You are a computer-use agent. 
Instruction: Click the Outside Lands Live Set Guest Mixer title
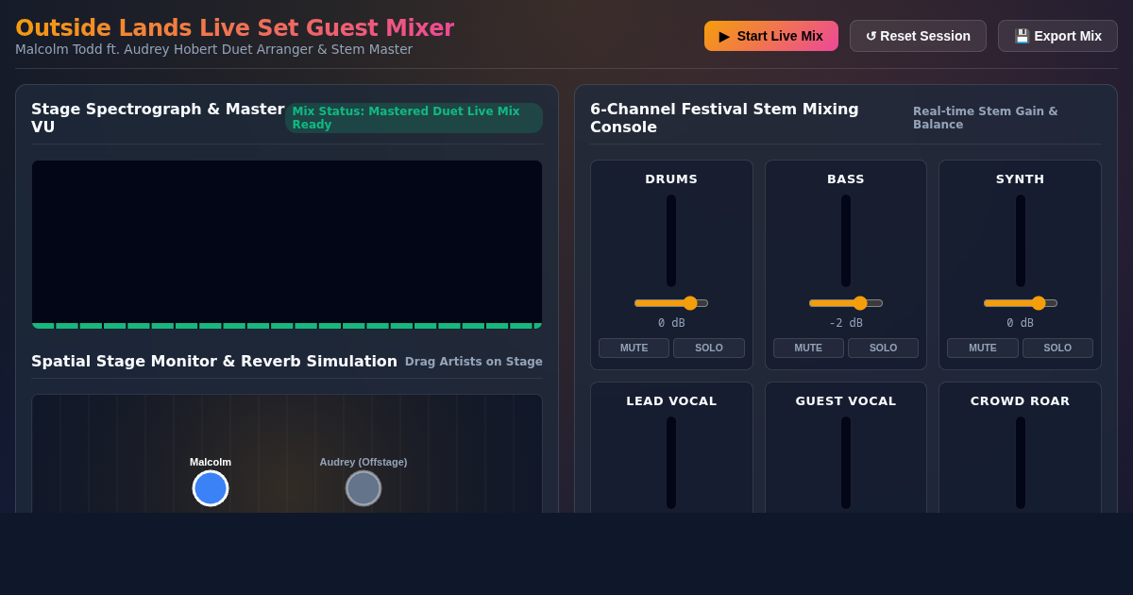(235, 27)
